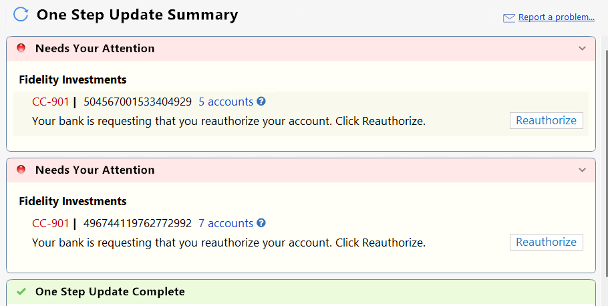Click the red alert icon above account 496744119762772992
Image resolution: width=608 pixels, height=306 pixels.
[x=21, y=170]
